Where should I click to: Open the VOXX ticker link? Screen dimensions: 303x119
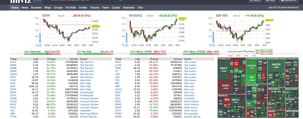13,80
